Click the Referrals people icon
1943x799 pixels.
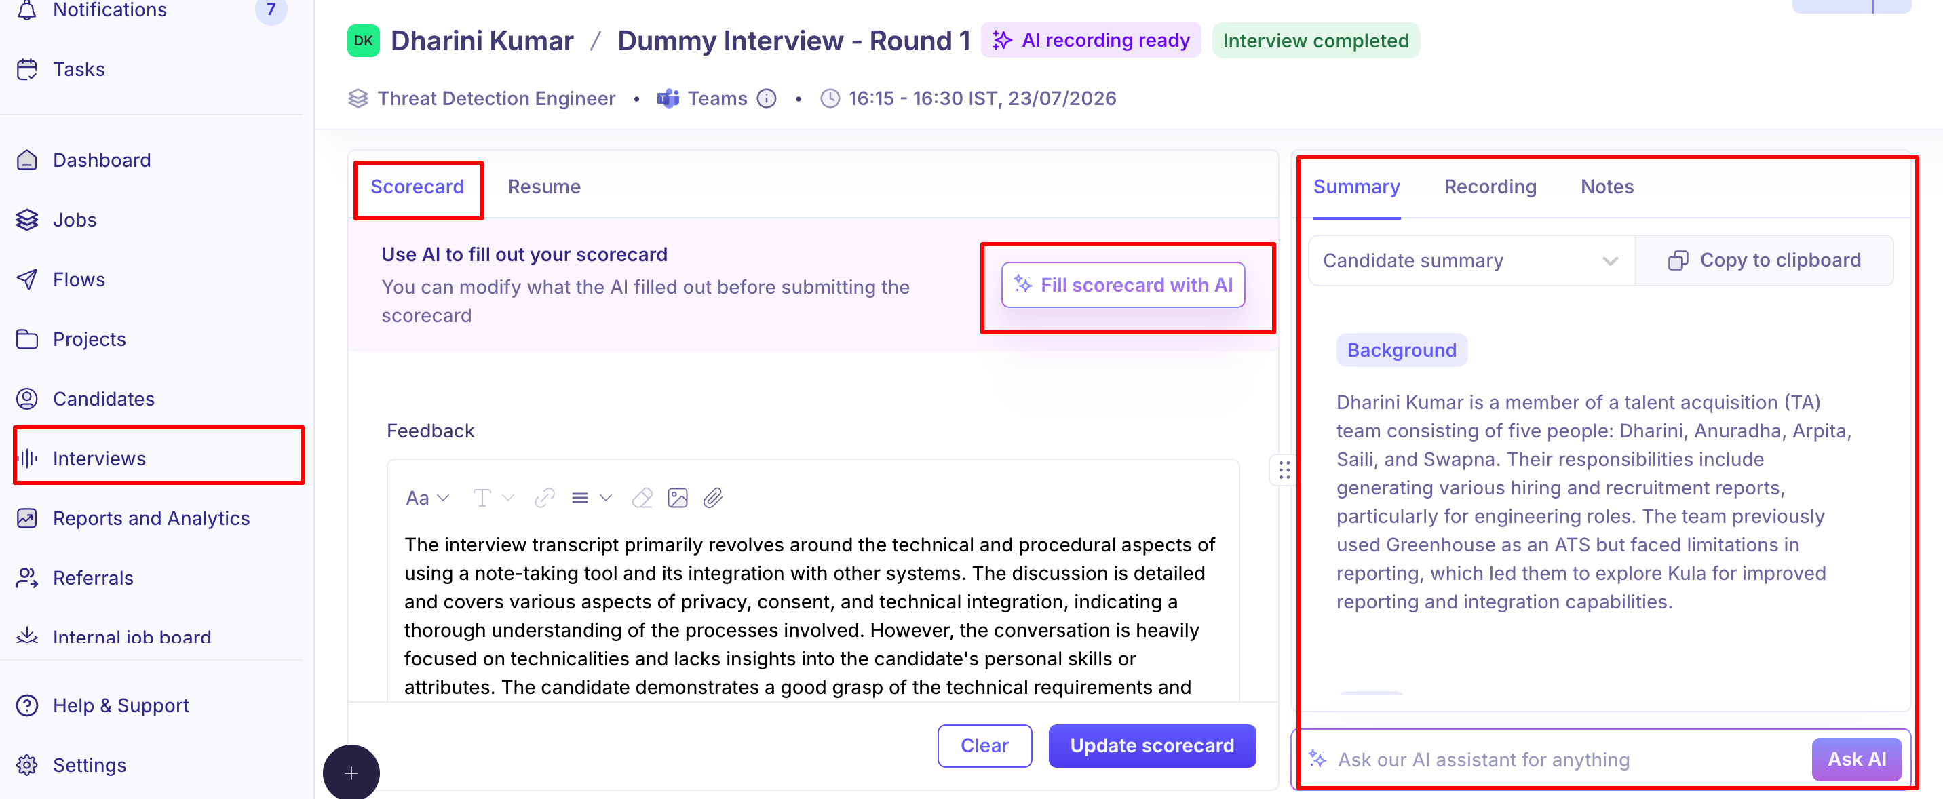coord(27,577)
